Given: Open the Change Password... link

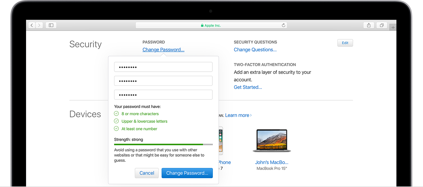Looking at the screenshot, I should (x=163, y=50).
